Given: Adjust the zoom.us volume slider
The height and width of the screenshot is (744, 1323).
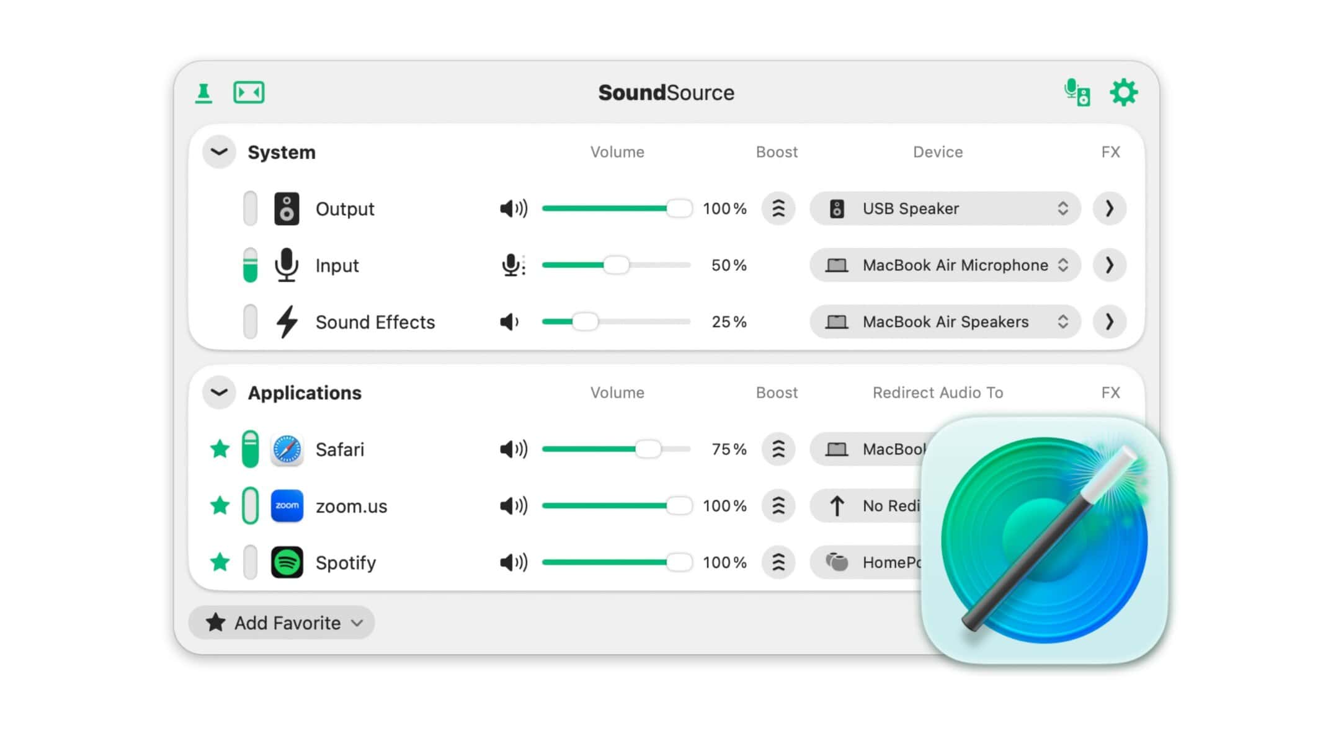Looking at the screenshot, I should (617, 506).
